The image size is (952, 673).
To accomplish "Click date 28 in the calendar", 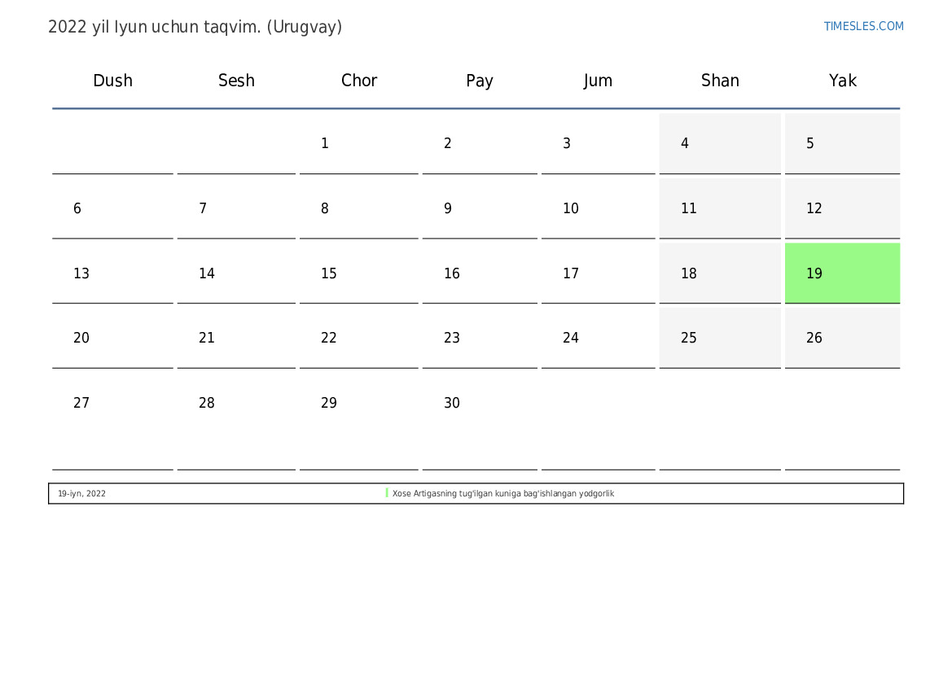I will pyautogui.click(x=206, y=402).
